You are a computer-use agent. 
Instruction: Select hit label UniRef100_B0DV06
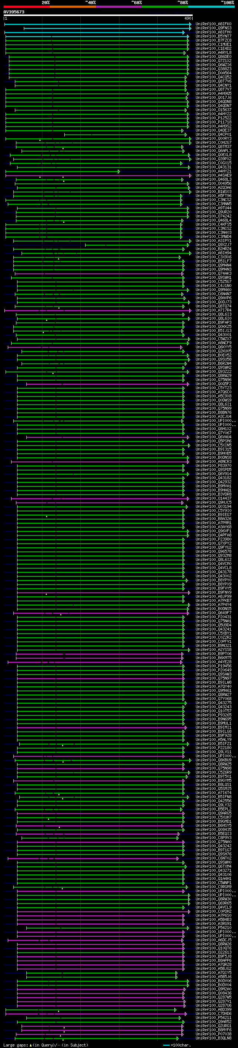coord(213,981)
